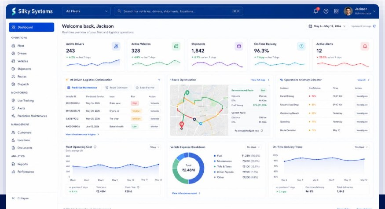Click the Fleet Operating Cost info icon
The width and height of the screenshot is (385, 209).
pos(95,147)
